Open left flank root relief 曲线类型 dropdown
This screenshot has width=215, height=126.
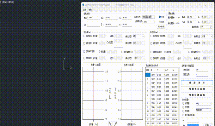pyautogui.click(x=139, y=58)
